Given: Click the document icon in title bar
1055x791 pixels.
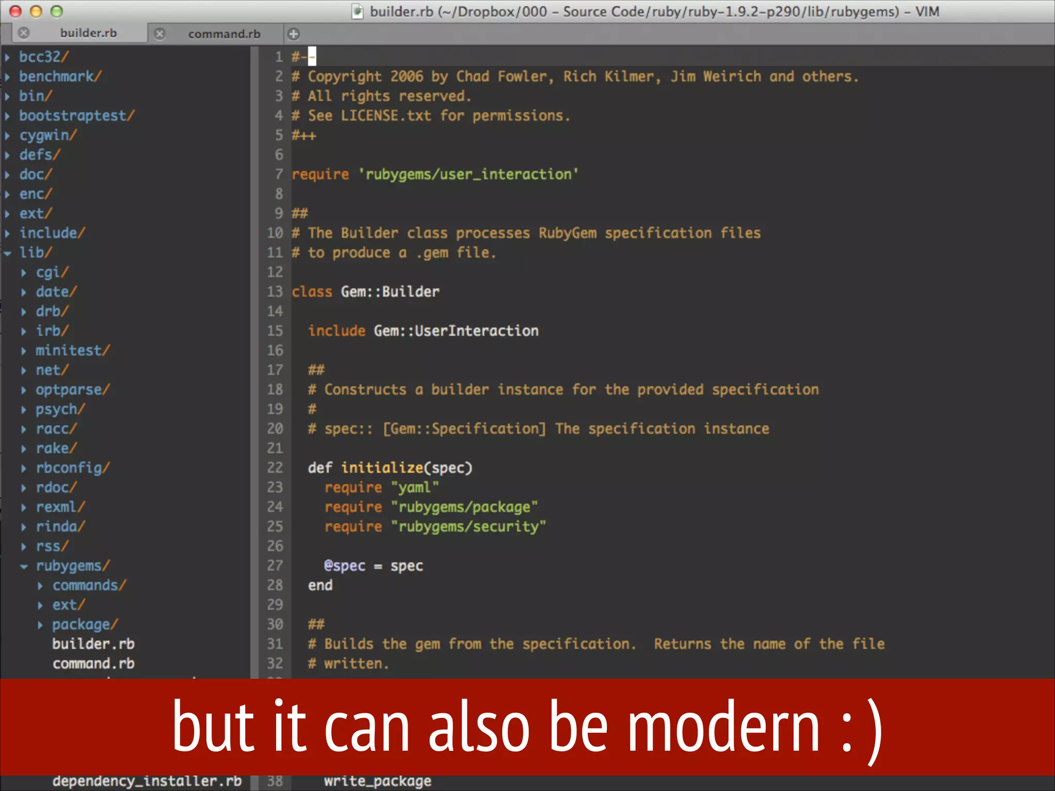Looking at the screenshot, I should (358, 11).
